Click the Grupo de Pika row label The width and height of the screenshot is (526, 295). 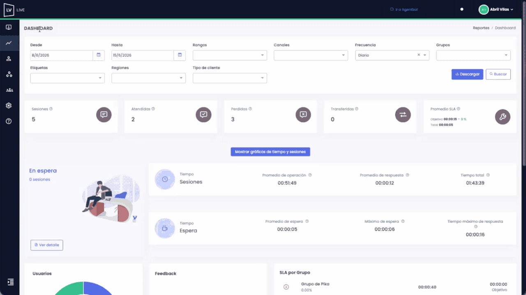(315, 284)
